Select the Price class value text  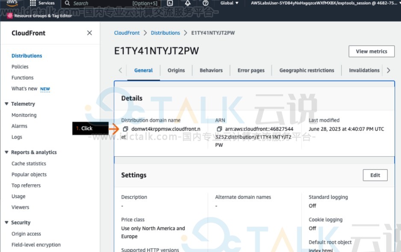point(153,232)
